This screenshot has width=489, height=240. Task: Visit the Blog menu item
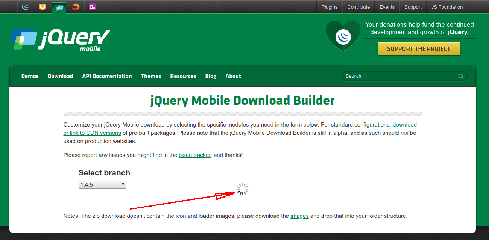point(211,76)
